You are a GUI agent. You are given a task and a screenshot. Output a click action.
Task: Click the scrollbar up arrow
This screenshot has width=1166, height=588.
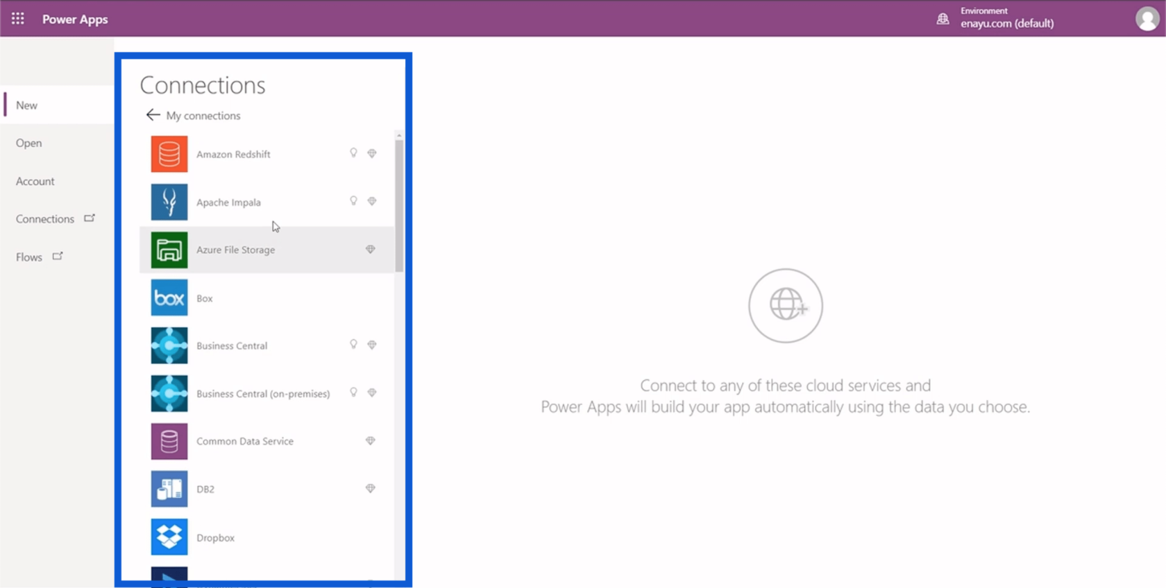(399, 135)
